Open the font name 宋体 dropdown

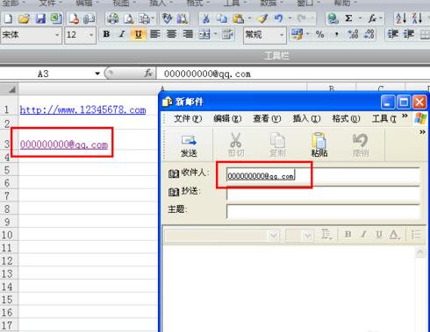[57, 35]
